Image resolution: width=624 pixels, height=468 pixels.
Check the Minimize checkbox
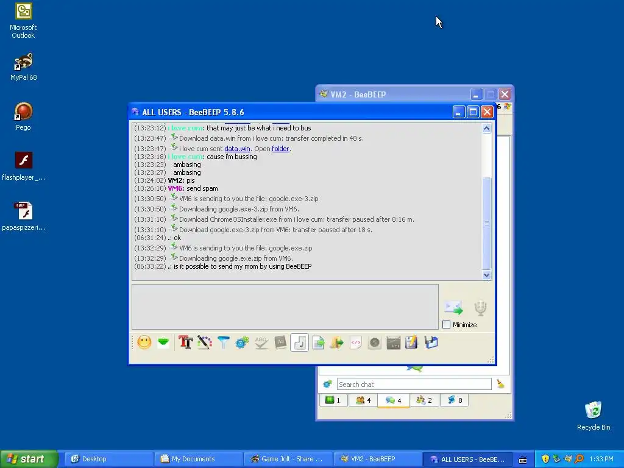[447, 325]
